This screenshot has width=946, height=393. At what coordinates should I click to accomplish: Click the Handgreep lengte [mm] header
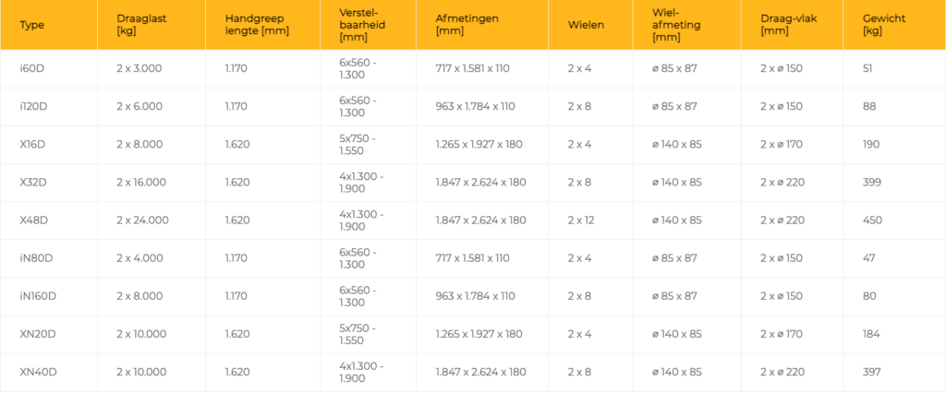pos(262,25)
